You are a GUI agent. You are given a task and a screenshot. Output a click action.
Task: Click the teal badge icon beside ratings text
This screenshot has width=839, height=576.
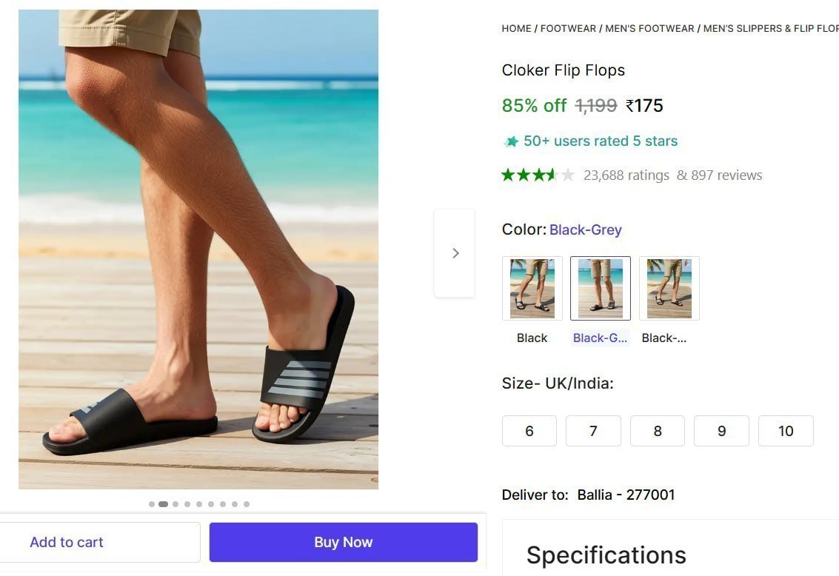(x=511, y=140)
